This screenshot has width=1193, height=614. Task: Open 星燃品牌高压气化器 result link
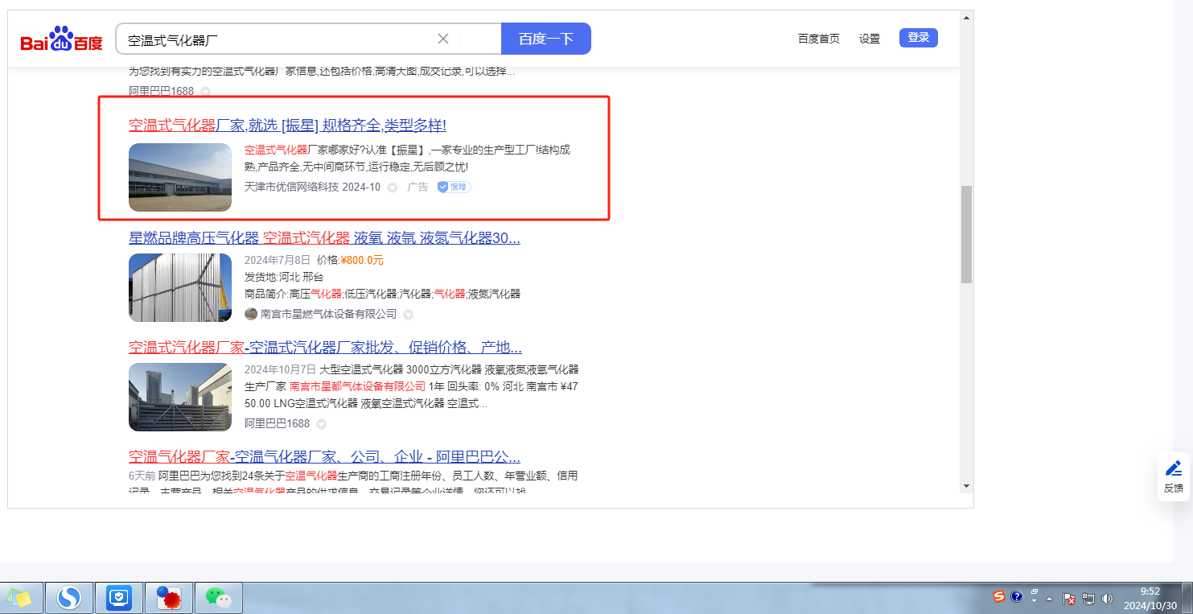(325, 238)
